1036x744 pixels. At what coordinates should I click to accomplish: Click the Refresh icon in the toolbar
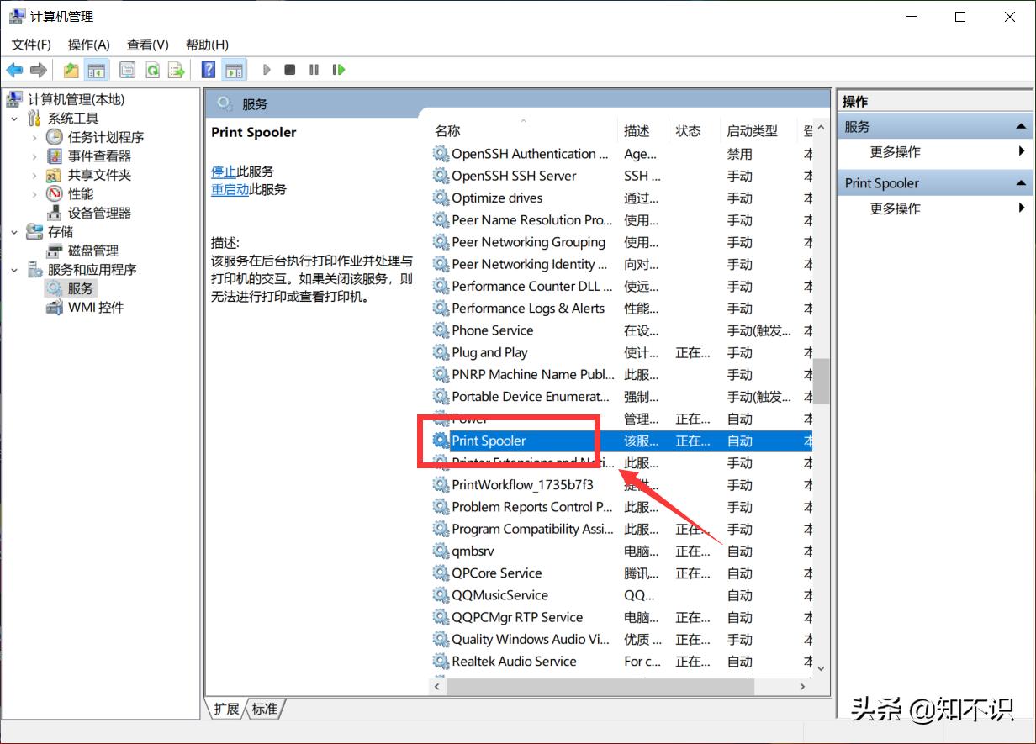click(152, 69)
